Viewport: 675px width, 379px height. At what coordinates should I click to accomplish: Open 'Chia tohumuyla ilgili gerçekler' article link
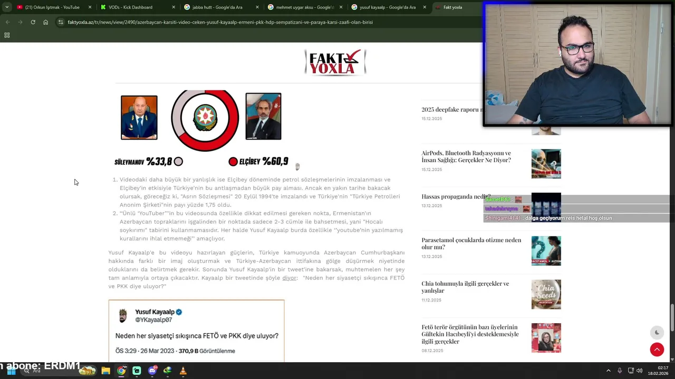click(465, 287)
